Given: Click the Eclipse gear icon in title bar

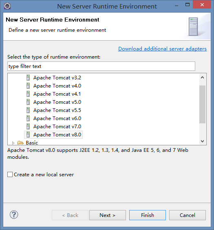Looking at the screenshot, I should (x=7, y=6).
